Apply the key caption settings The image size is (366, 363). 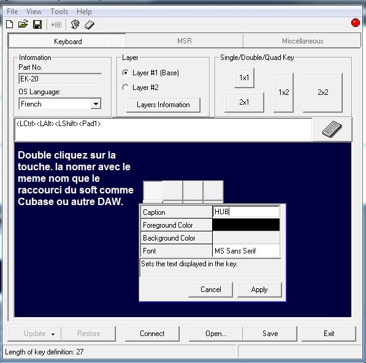259,290
